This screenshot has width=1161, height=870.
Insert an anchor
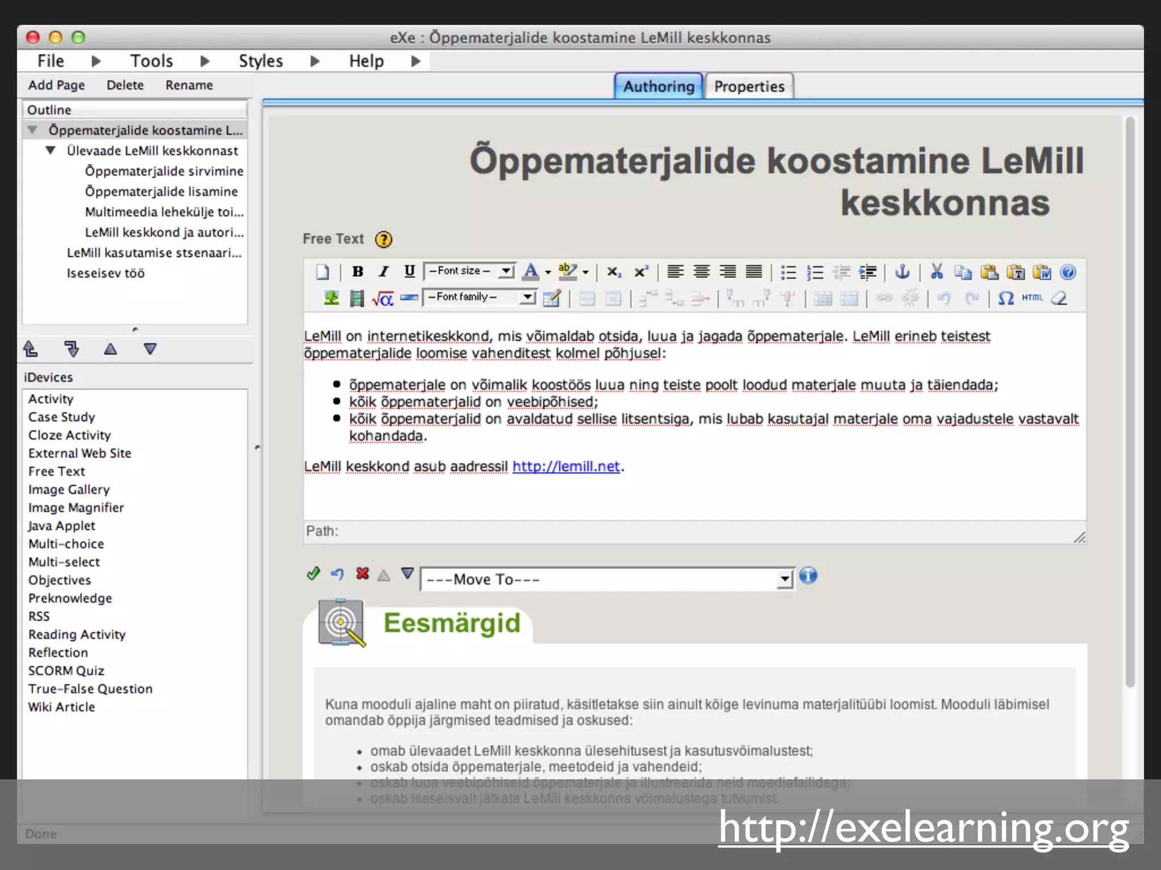[902, 272]
